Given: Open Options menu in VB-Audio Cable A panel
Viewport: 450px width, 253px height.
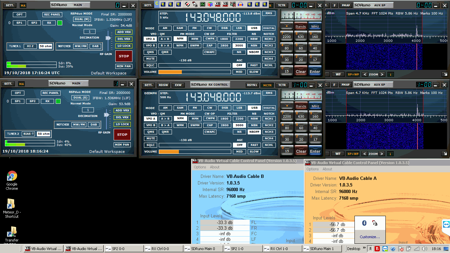Looking at the screenshot, I should [x=313, y=169].
